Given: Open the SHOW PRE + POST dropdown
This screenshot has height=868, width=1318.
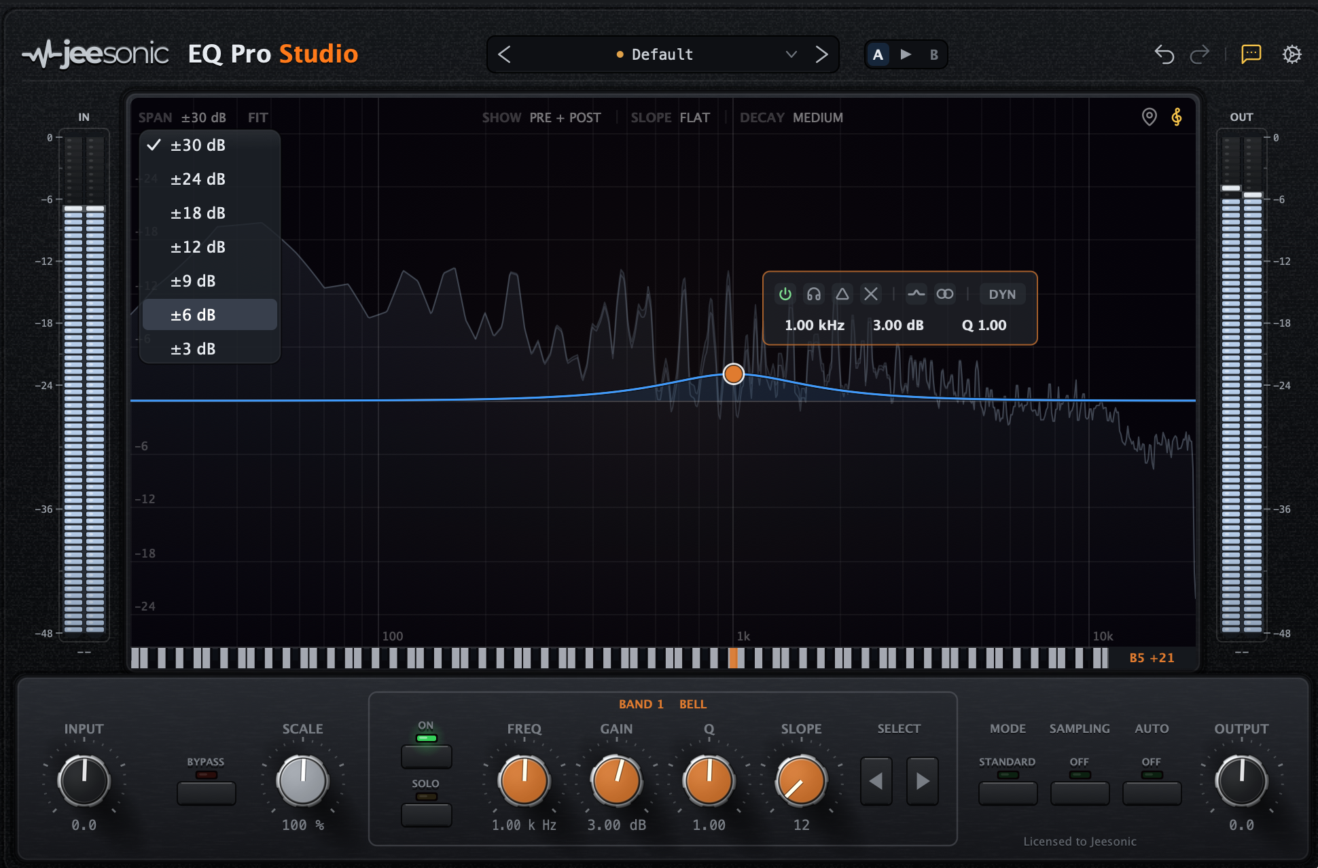Looking at the screenshot, I should tap(541, 117).
